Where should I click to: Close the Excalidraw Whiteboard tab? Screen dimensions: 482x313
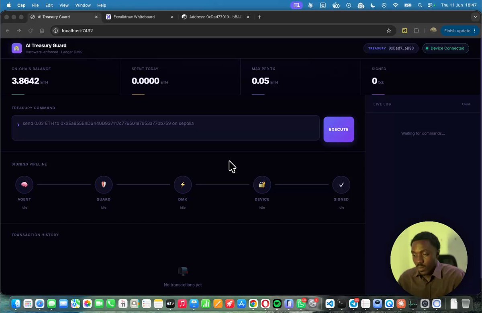click(172, 17)
